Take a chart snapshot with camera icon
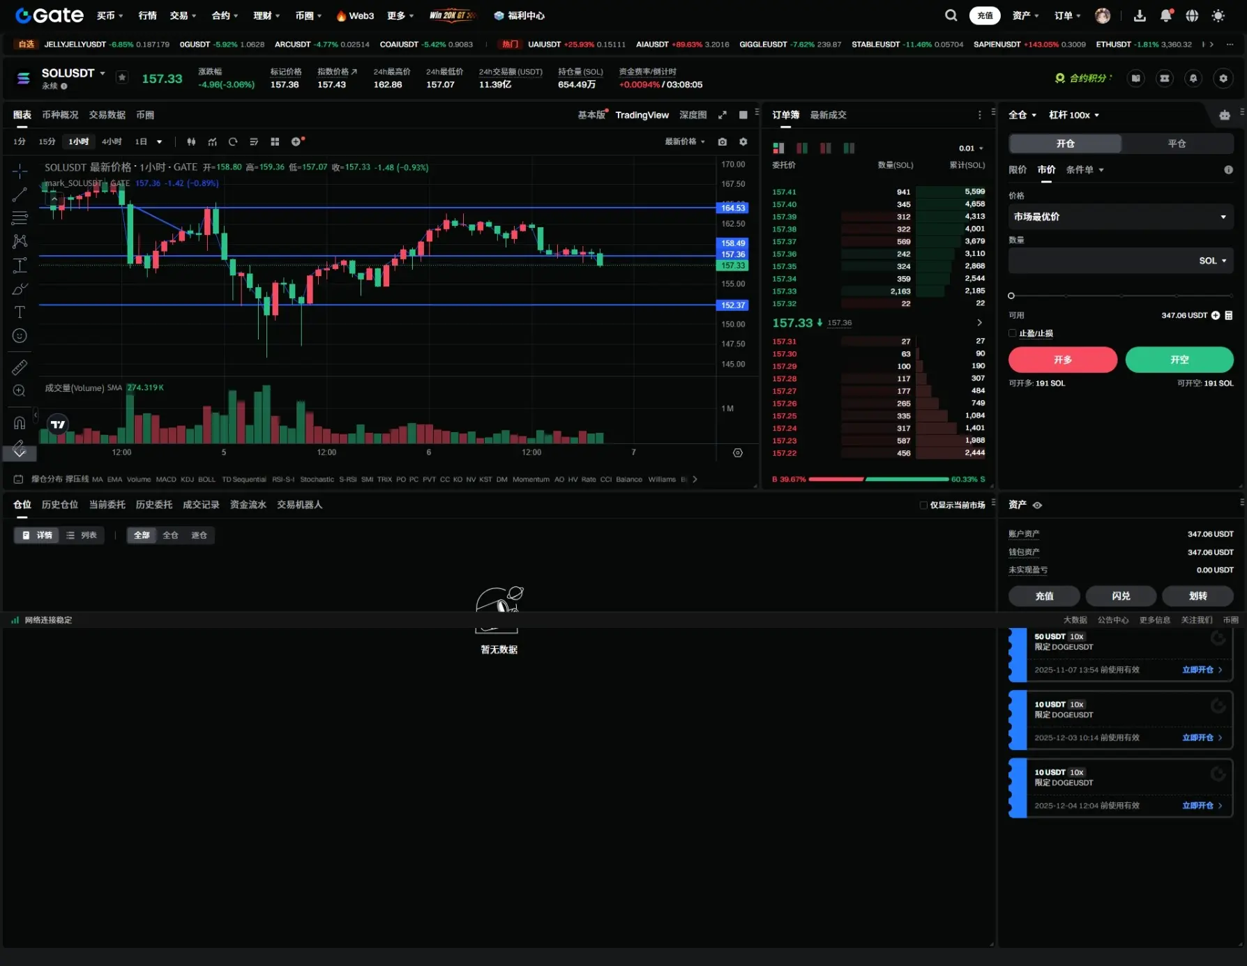1247x966 pixels. pyautogui.click(x=723, y=141)
